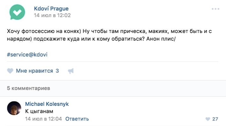Click the post like count 3

57,71
